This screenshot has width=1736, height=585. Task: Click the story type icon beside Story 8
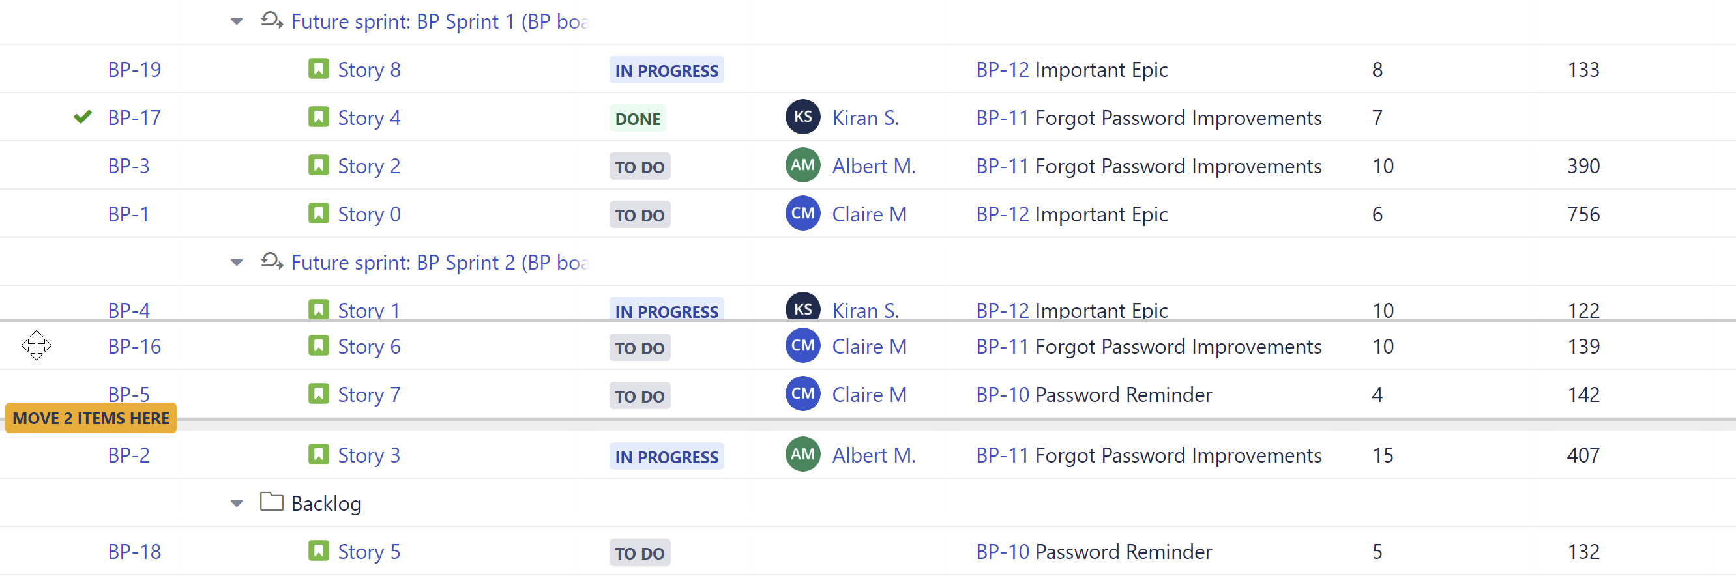(x=318, y=68)
